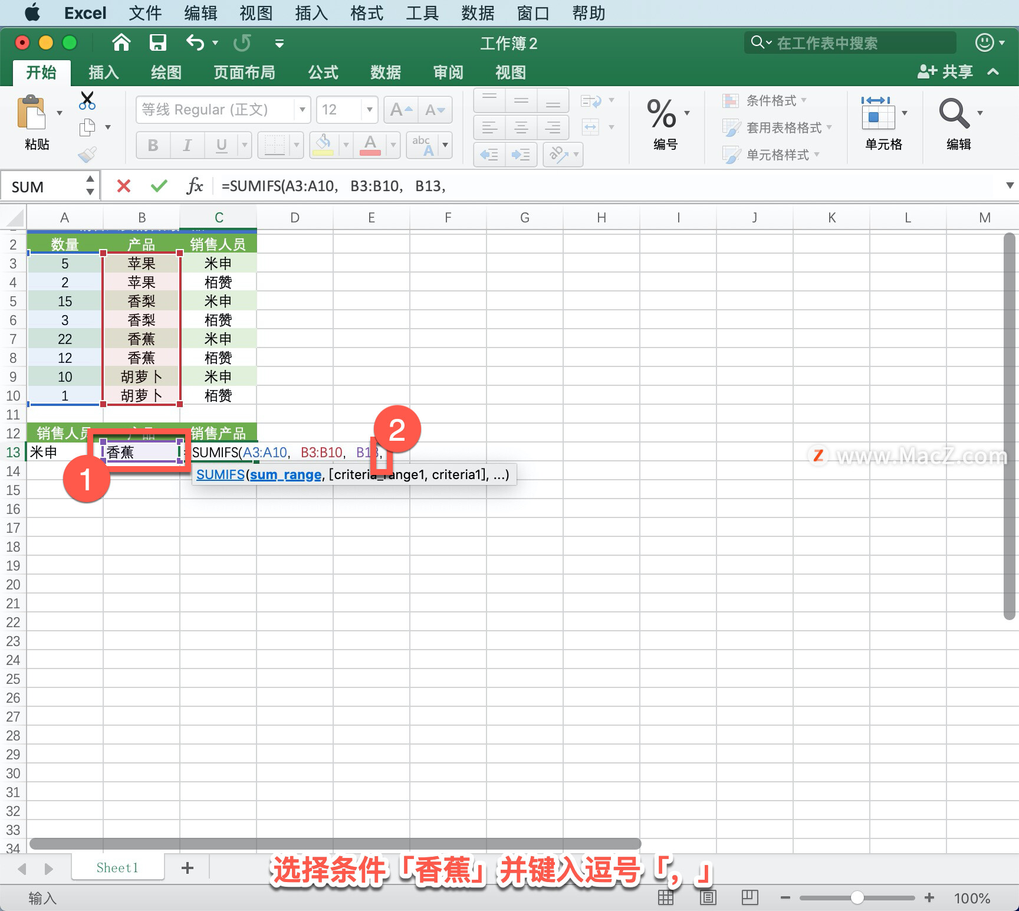This screenshot has width=1019, height=911.
Task: Expand the Undo history arrow
Action: coord(215,43)
